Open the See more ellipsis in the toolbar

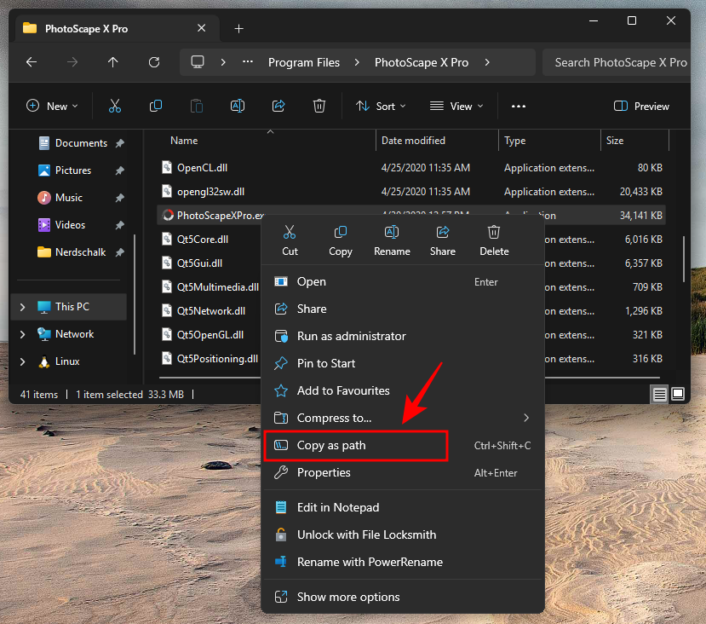click(x=519, y=107)
